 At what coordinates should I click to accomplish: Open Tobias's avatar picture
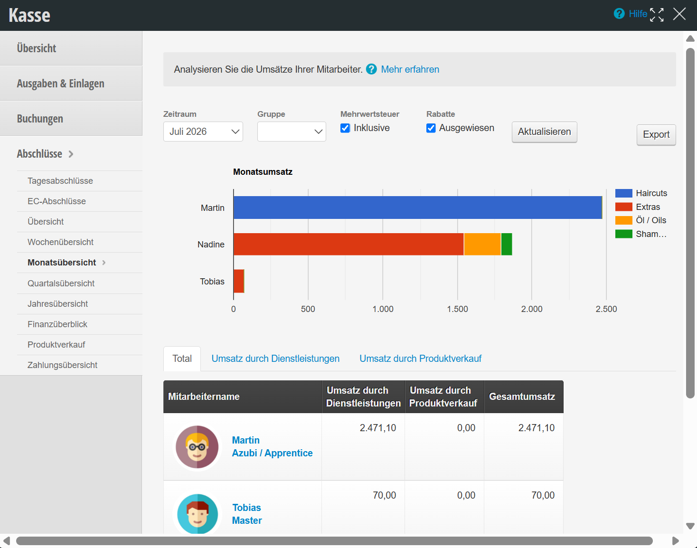pyautogui.click(x=198, y=514)
